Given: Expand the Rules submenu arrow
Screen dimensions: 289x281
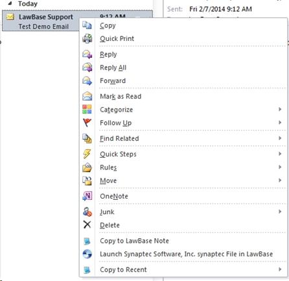Looking at the screenshot, I should pyautogui.click(x=280, y=167).
